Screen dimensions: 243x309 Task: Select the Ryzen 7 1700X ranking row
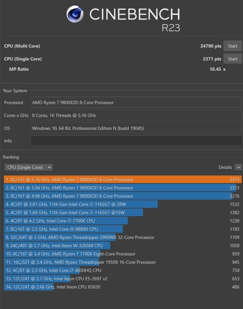(x=123, y=254)
